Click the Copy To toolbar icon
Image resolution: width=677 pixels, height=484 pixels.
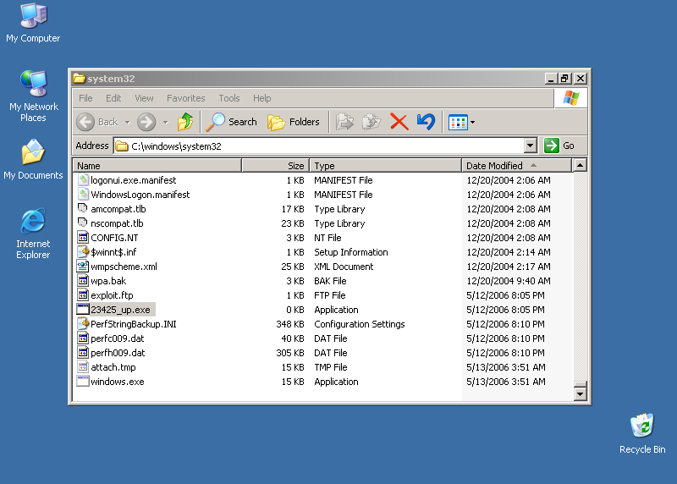coord(372,122)
